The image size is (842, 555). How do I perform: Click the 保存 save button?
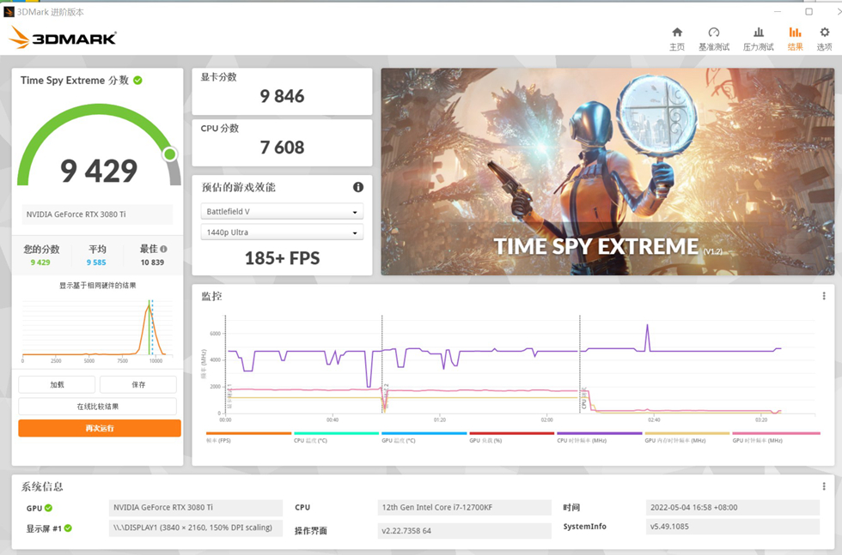click(138, 384)
